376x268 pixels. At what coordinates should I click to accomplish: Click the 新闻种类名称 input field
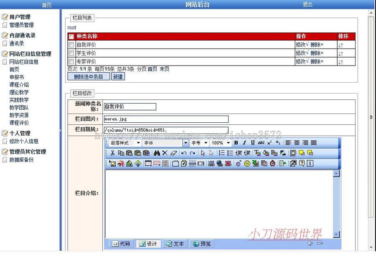click(130, 106)
